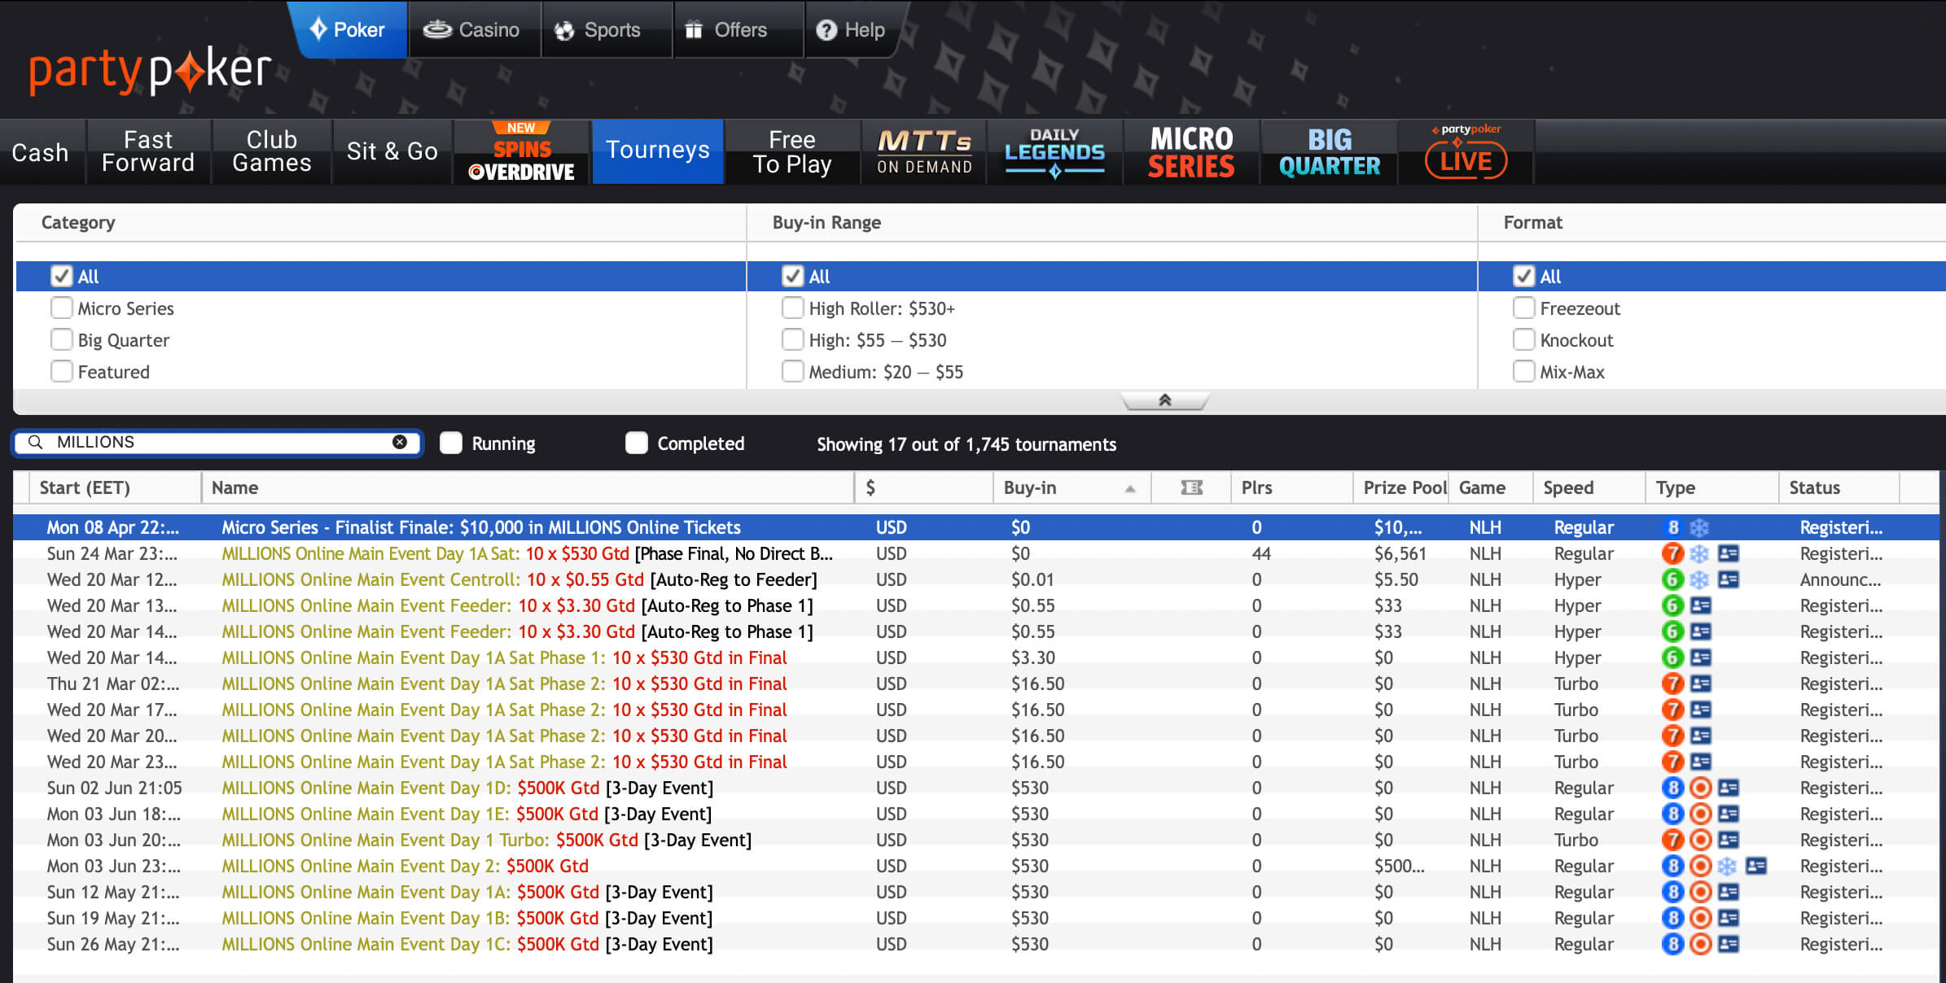Click the late-registration snowflake icon on Day 1A Sat row

(1699, 554)
